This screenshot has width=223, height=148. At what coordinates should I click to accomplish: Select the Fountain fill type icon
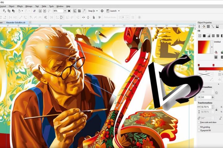(209, 36)
